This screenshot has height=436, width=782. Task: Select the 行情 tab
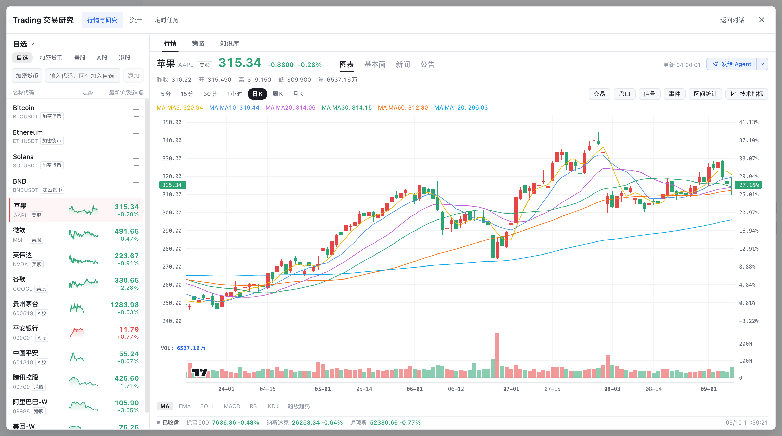[x=170, y=43]
